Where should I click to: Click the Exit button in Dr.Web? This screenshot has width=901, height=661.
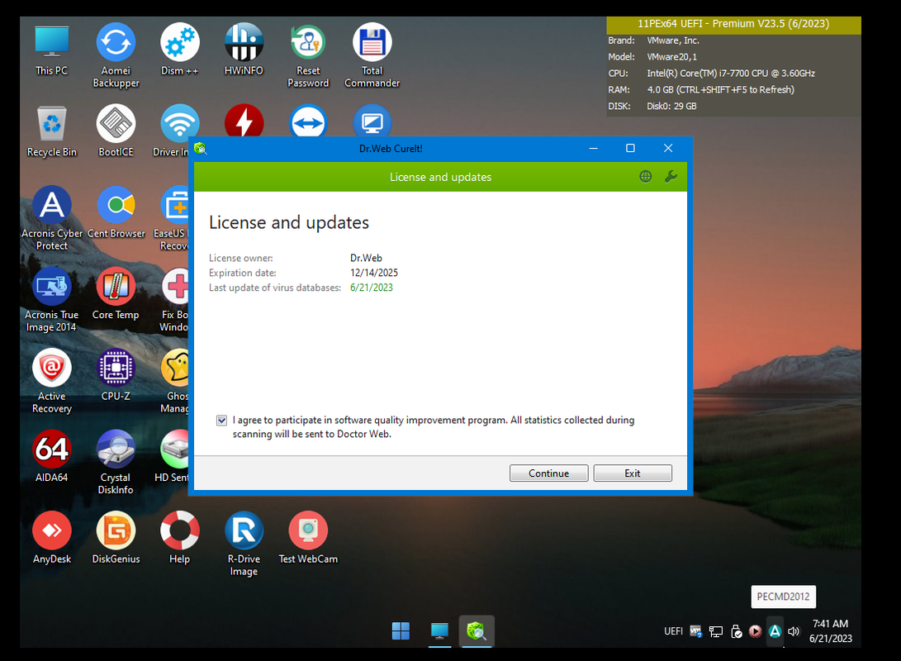point(632,473)
